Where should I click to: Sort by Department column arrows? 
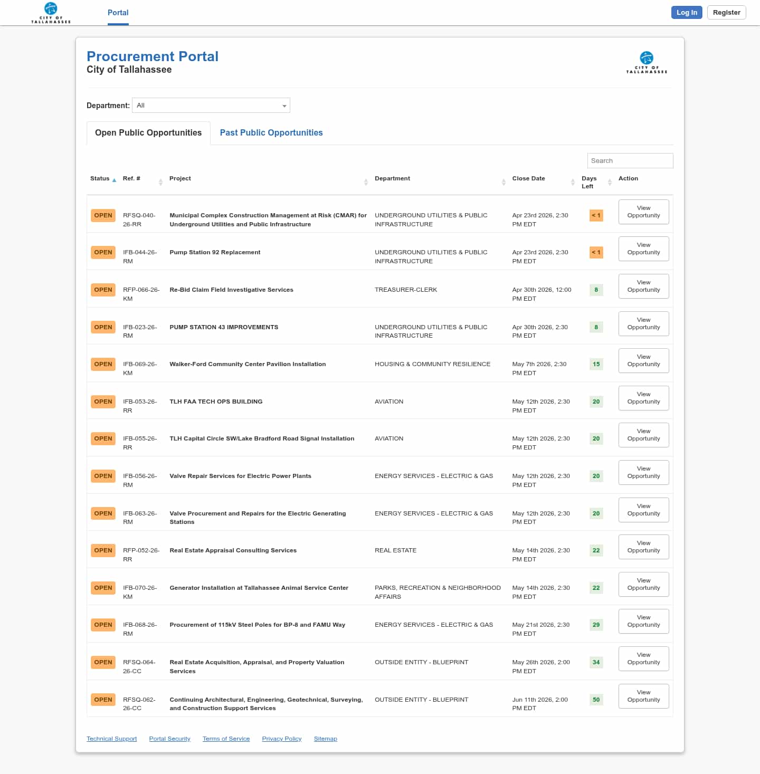coord(503,182)
